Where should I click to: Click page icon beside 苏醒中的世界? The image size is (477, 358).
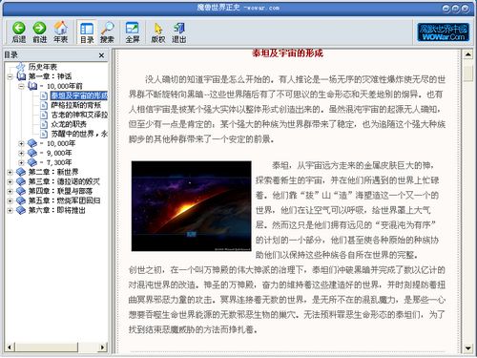[x=44, y=134]
